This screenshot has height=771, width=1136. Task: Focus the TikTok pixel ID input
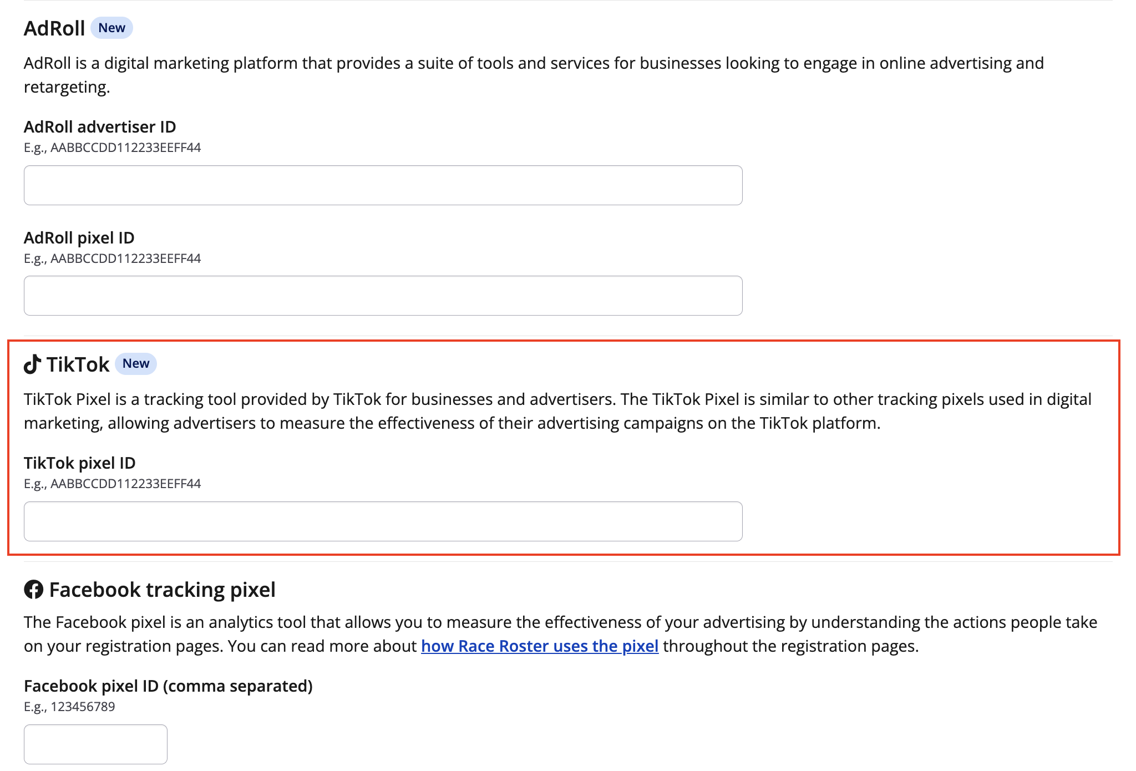(x=383, y=521)
